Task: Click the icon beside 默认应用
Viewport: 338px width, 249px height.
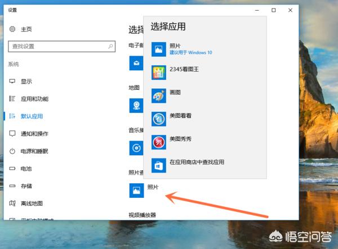Action: click(12, 116)
